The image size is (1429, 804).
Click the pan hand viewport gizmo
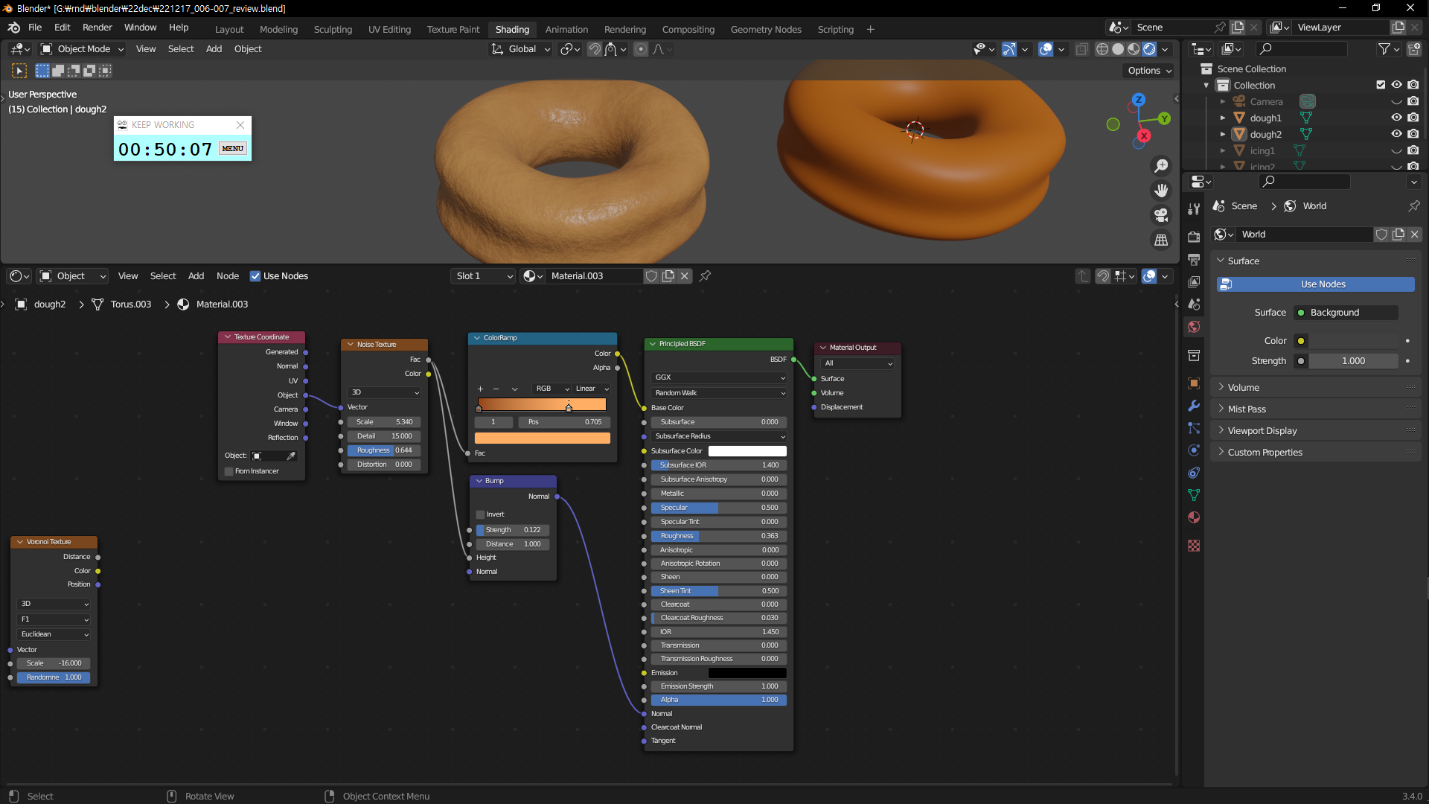(x=1161, y=191)
